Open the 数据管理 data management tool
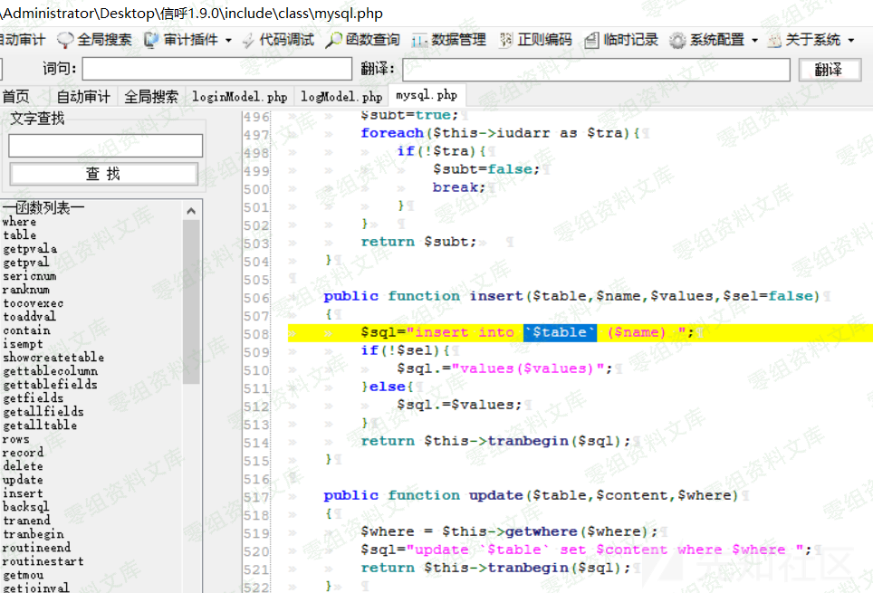Viewport: 873px width, 593px height. [448, 40]
